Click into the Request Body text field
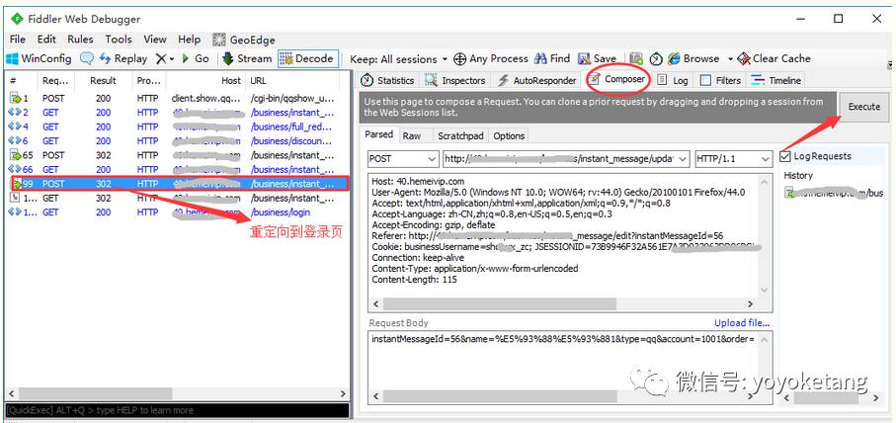 [565, 360]
